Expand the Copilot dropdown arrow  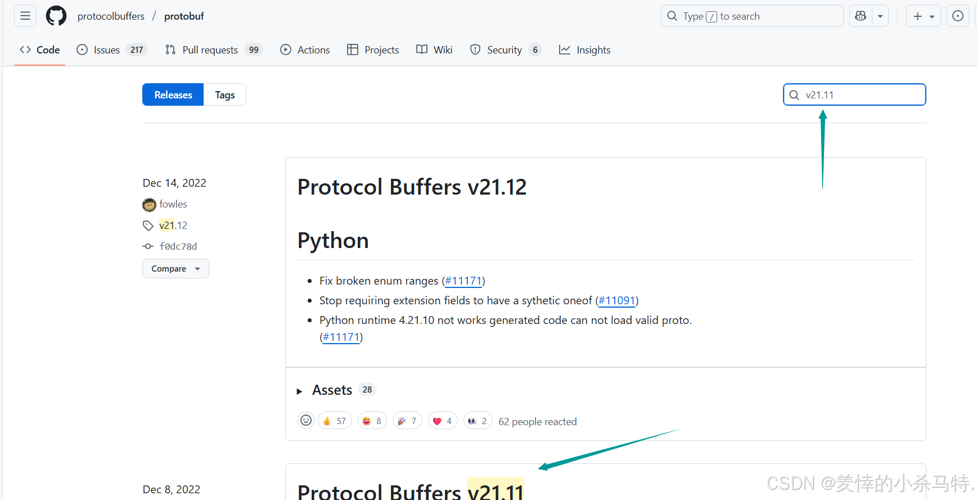click(x=880, y=16)
